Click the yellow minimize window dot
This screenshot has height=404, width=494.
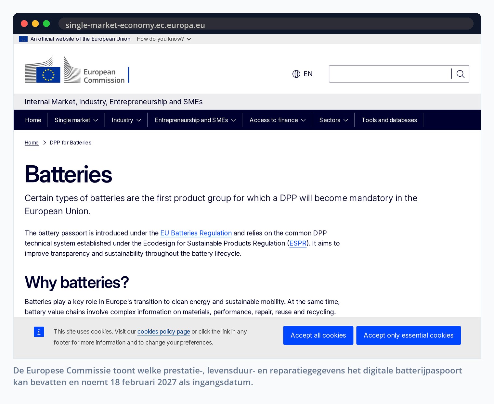pyautogui.click(x=35, y=24)
